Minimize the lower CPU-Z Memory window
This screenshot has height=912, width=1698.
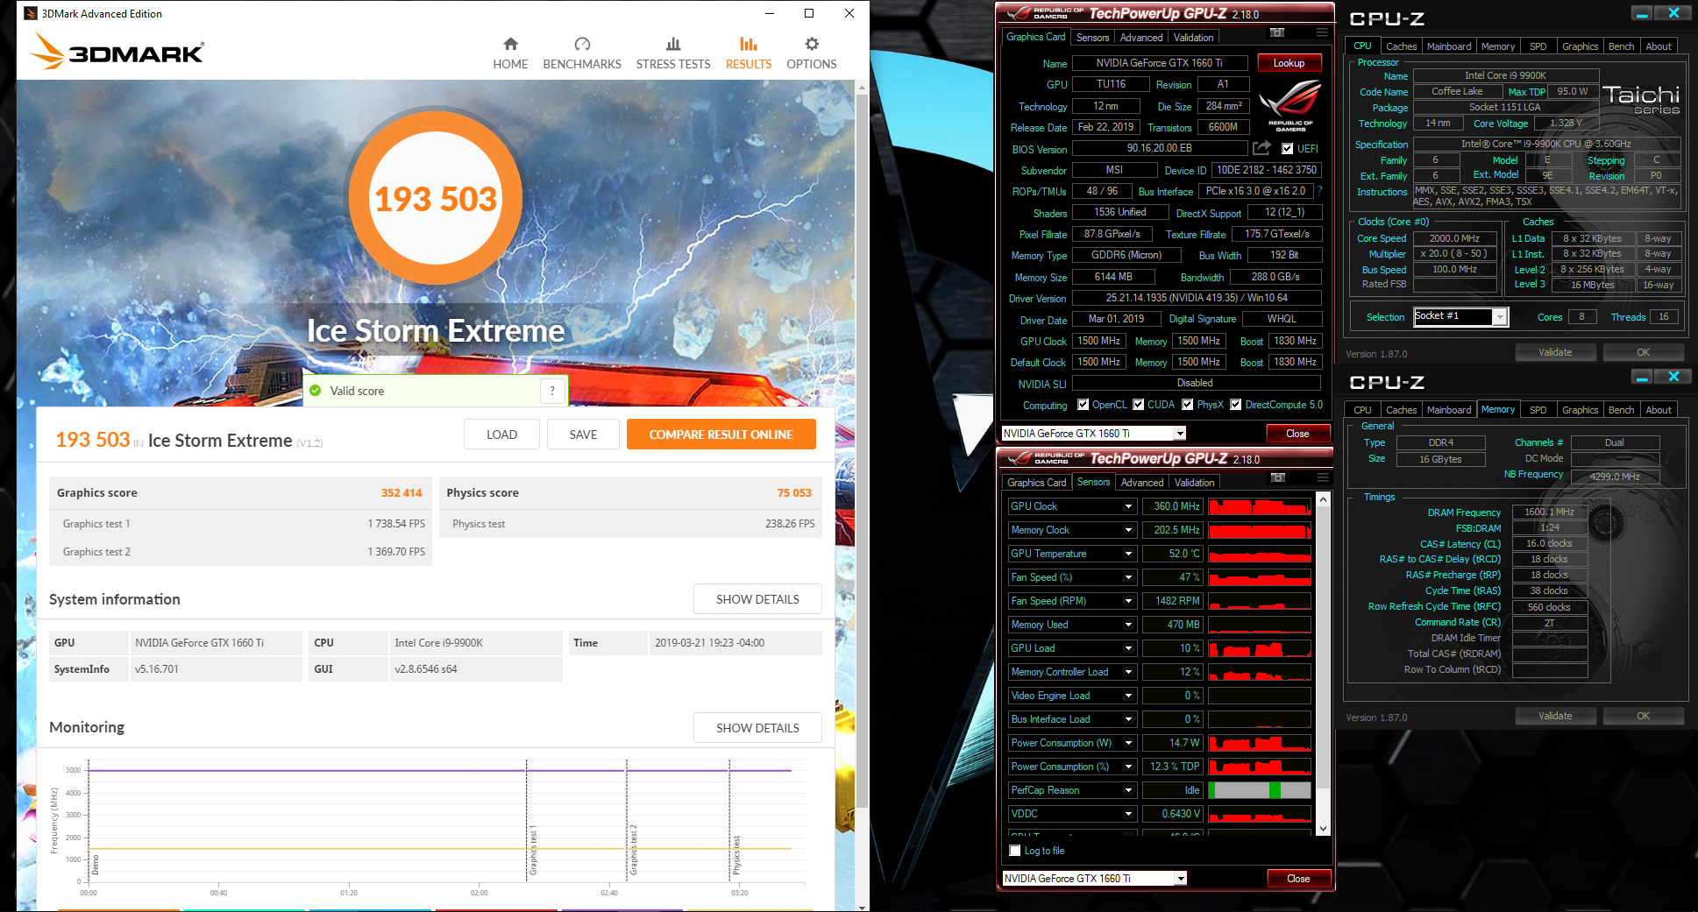[1642, 377]
